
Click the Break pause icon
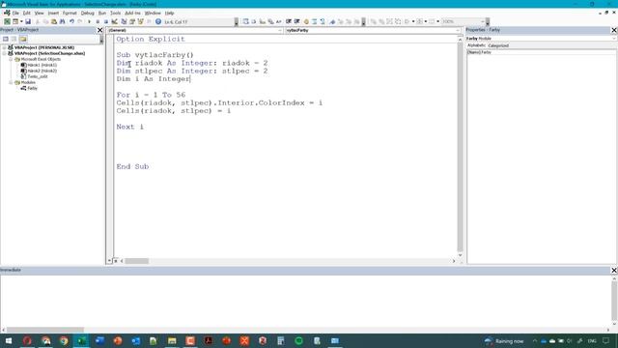[x=98, y=21]
